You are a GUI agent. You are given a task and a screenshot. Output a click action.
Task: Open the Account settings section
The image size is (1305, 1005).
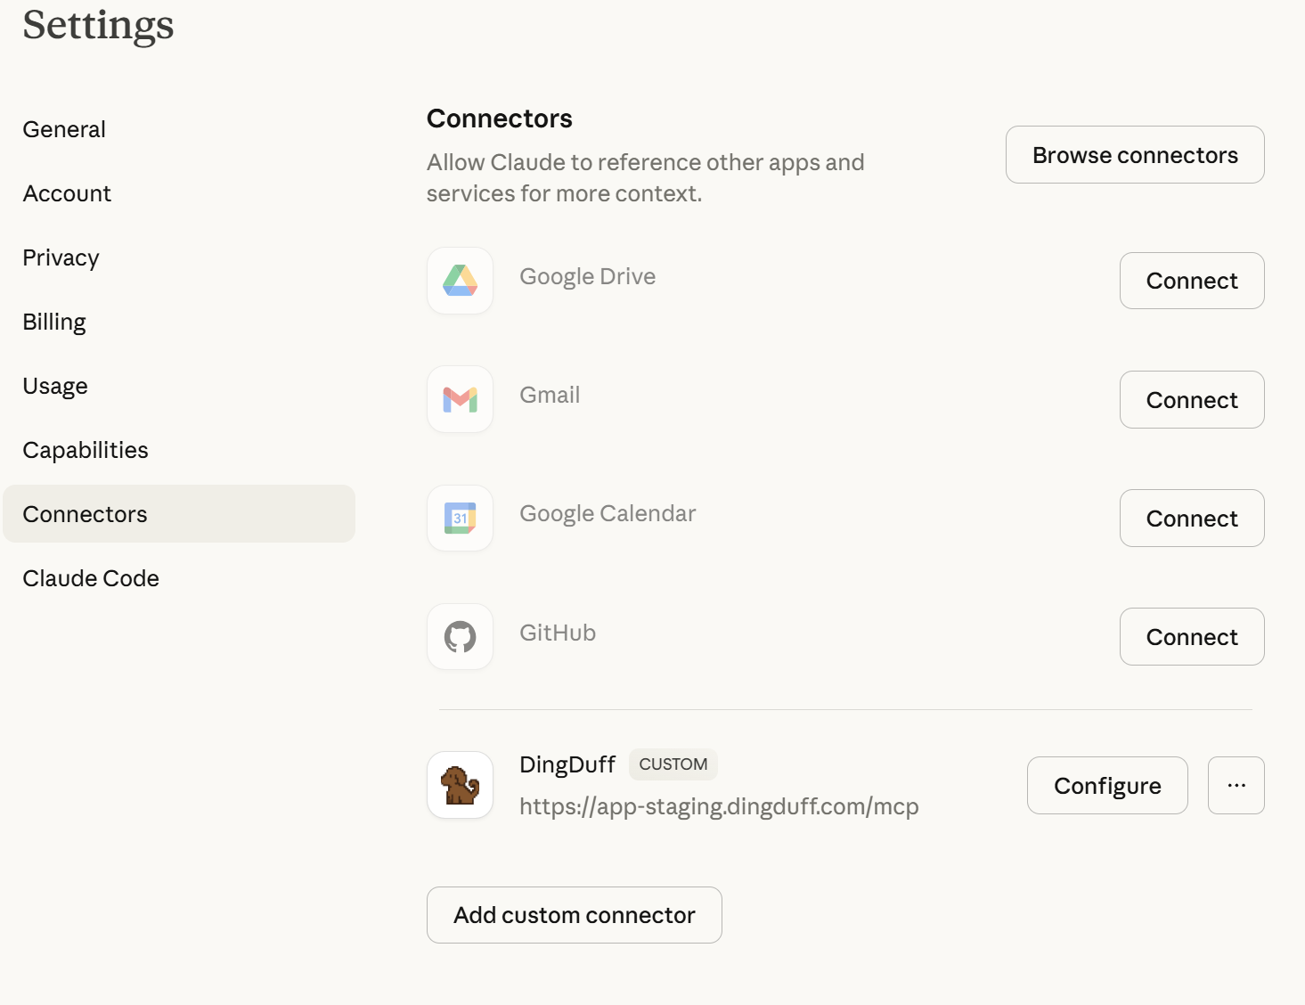67,192
